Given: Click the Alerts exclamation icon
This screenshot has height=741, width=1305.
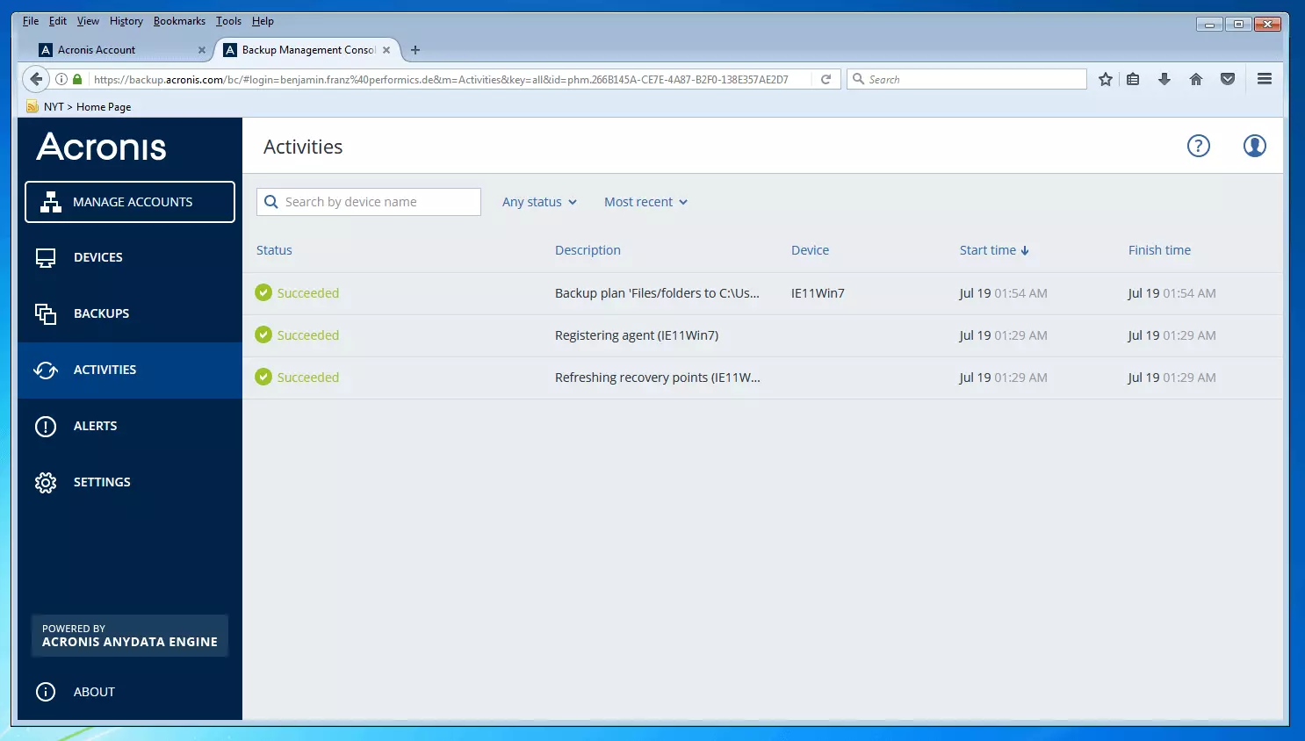Looking at the screenshot, I should point(46,426).
